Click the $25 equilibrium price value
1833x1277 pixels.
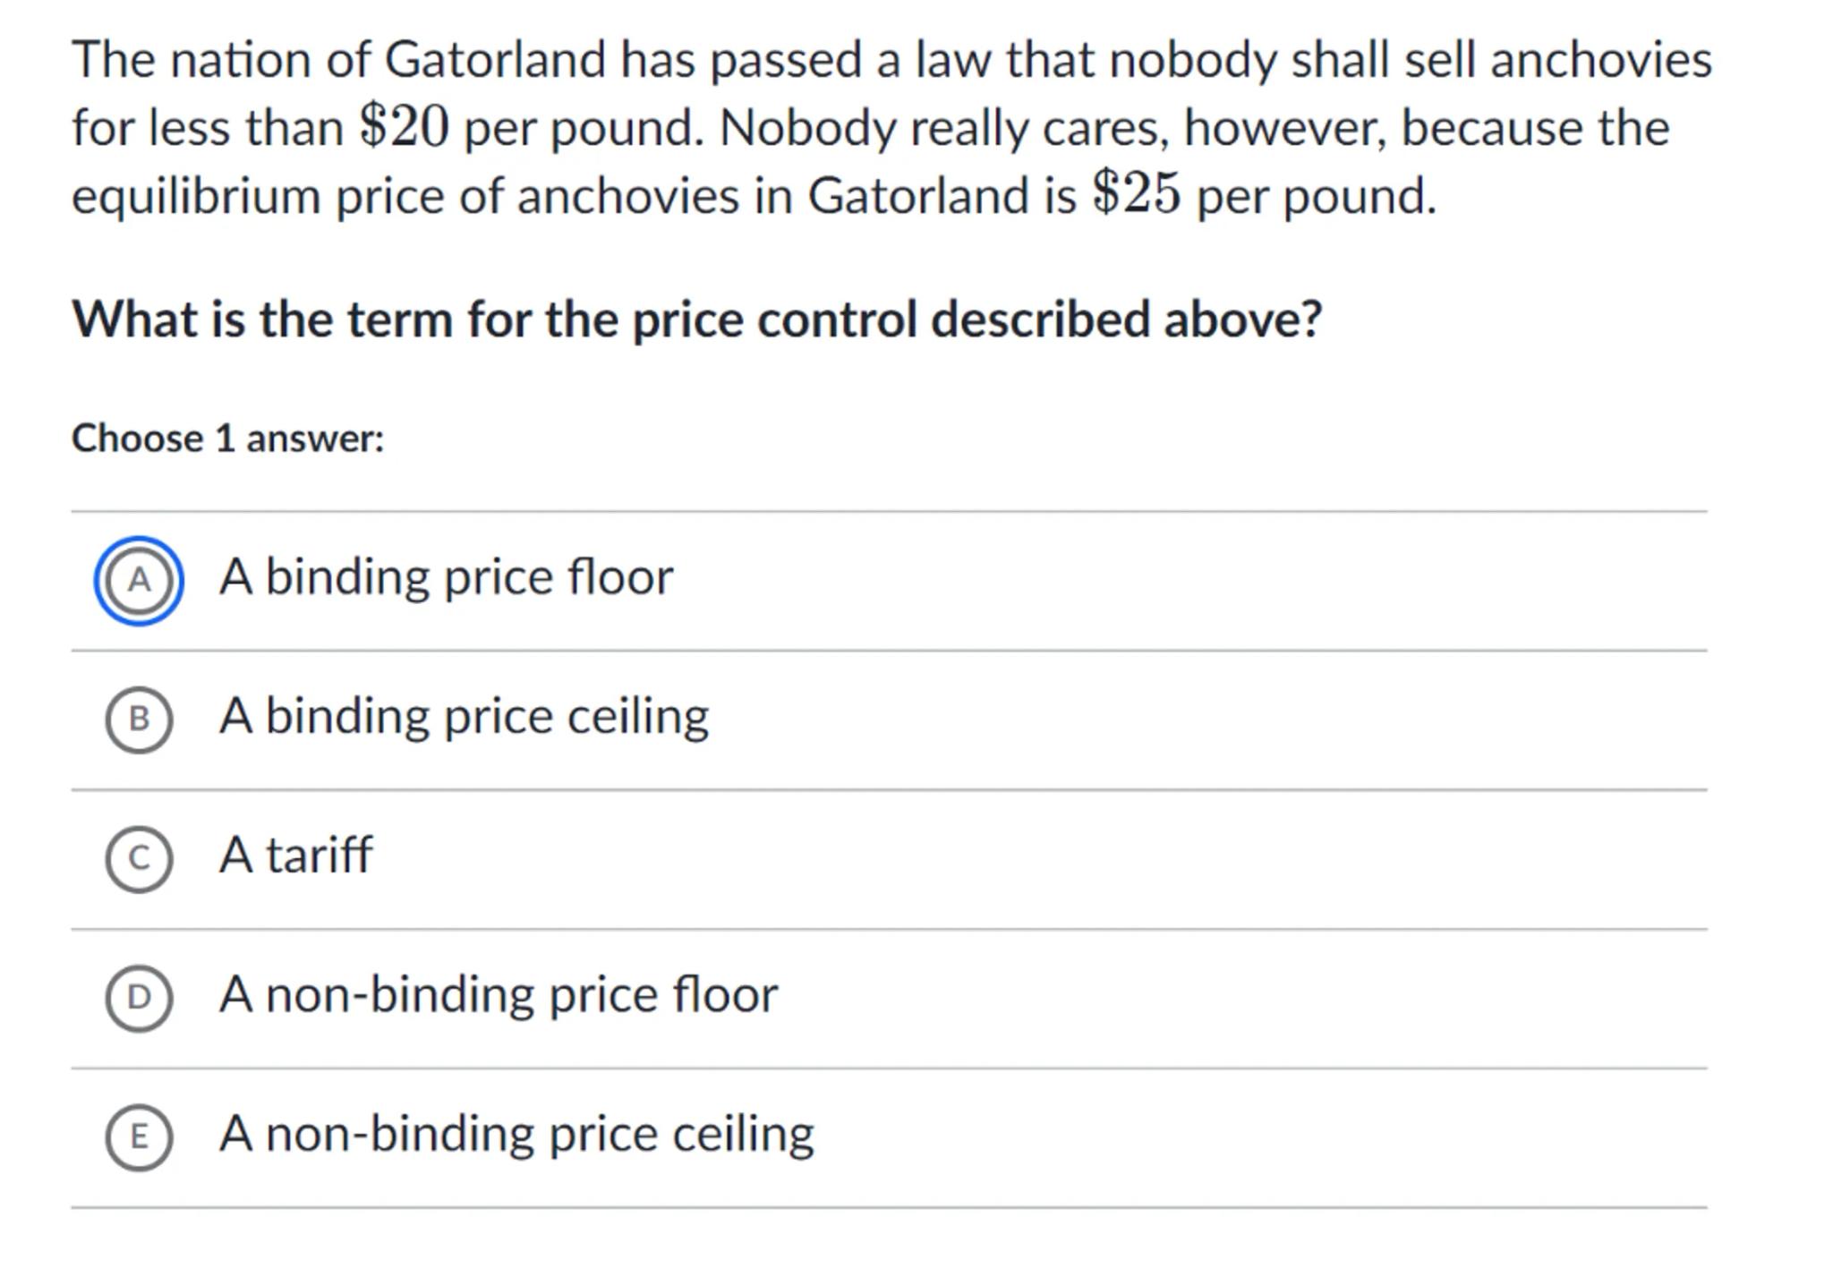pos(1136,193)
